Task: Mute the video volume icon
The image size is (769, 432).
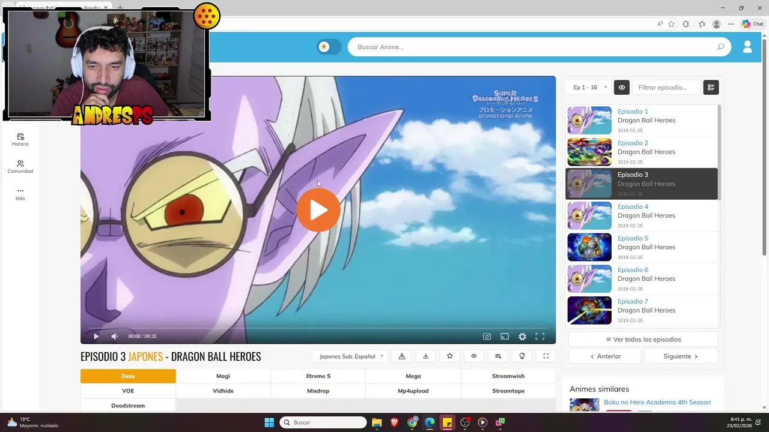Action: (114, 337)
